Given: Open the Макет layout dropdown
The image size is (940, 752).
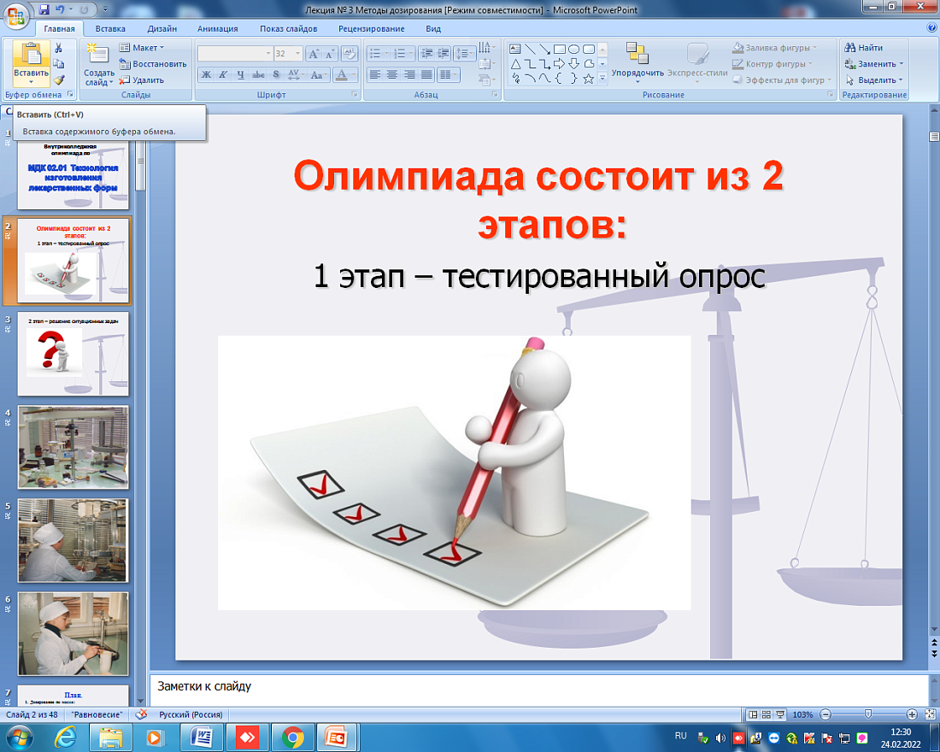Looking at the screenshot, I should [144, 48].
